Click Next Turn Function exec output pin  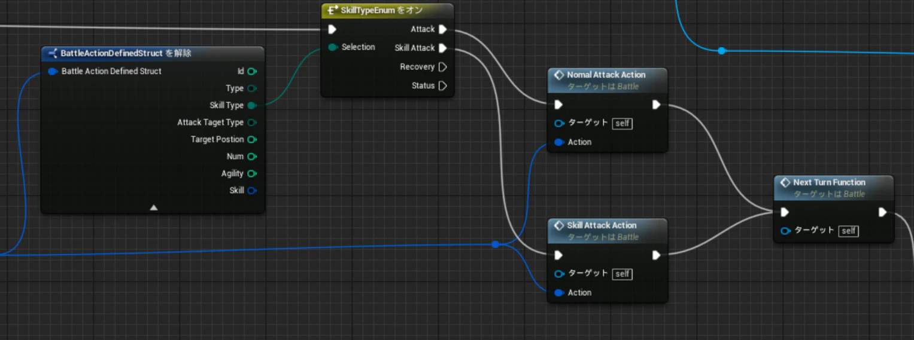882,212
